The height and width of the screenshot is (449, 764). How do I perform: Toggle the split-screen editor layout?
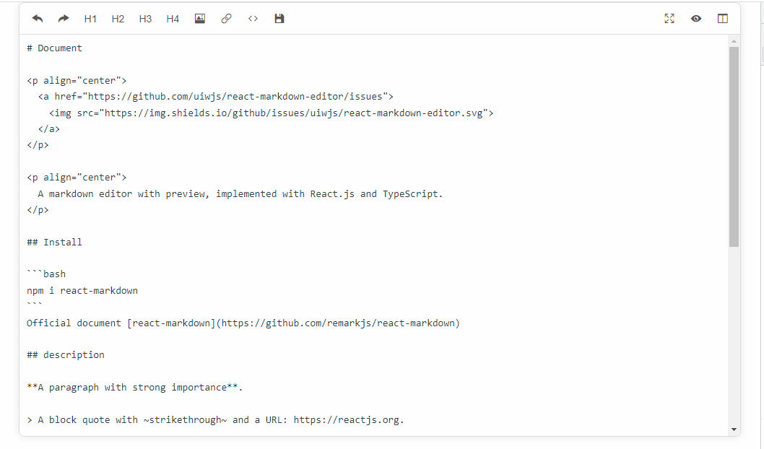click(x=722, y=18)
